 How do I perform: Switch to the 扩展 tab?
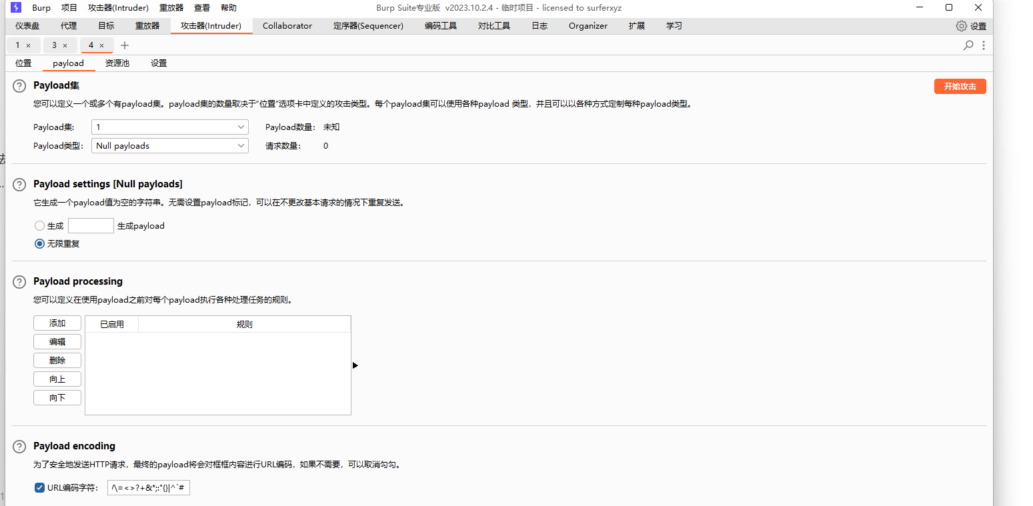click(x=637, y=26)
